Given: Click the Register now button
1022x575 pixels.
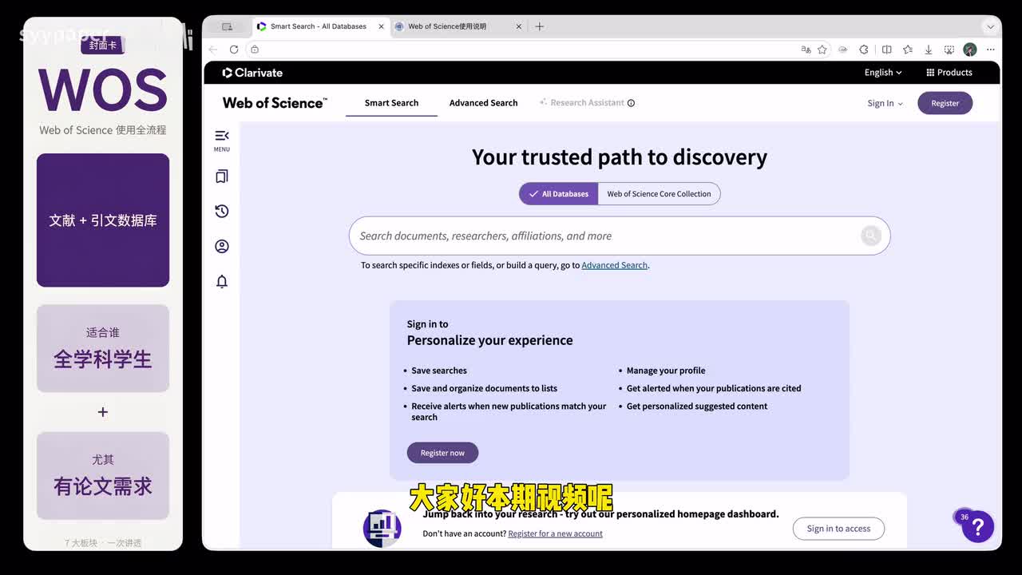Looking at the screenshot, I should [442, 453].
